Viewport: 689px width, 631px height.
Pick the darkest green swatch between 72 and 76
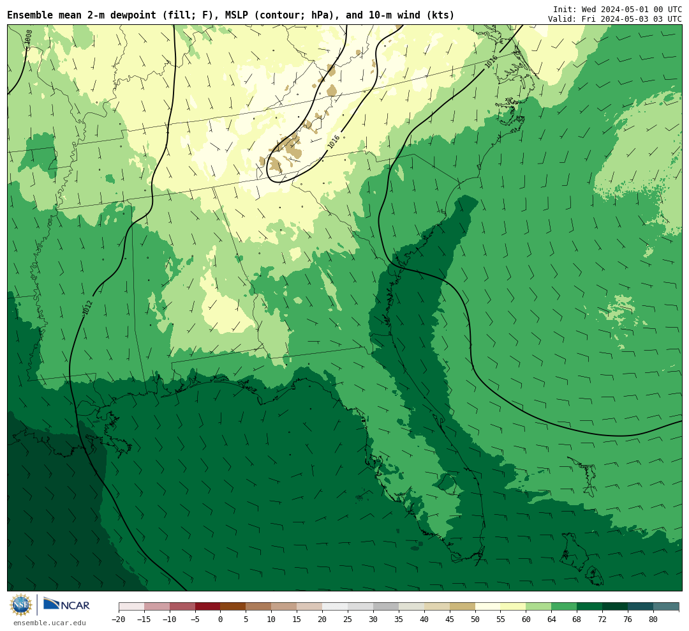coord(615,607)
